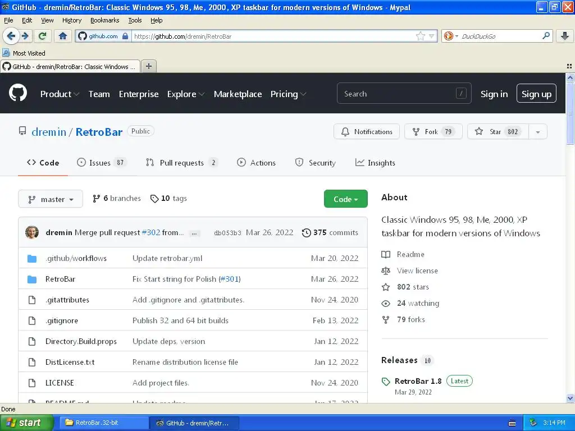Go forward with the Forward arrow
This screenshot has height=431, width=575.
click(25, 36)
